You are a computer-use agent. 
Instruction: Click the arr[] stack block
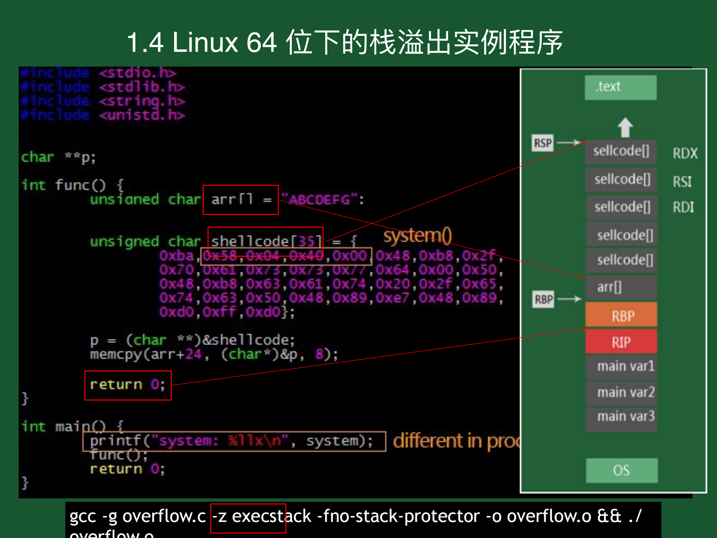tap(620, 287)
